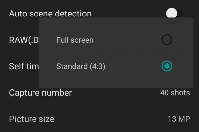Screen dimensions: 199x132
Task: Click the "Standard (4:3)" option text
Action: (81, 66)
